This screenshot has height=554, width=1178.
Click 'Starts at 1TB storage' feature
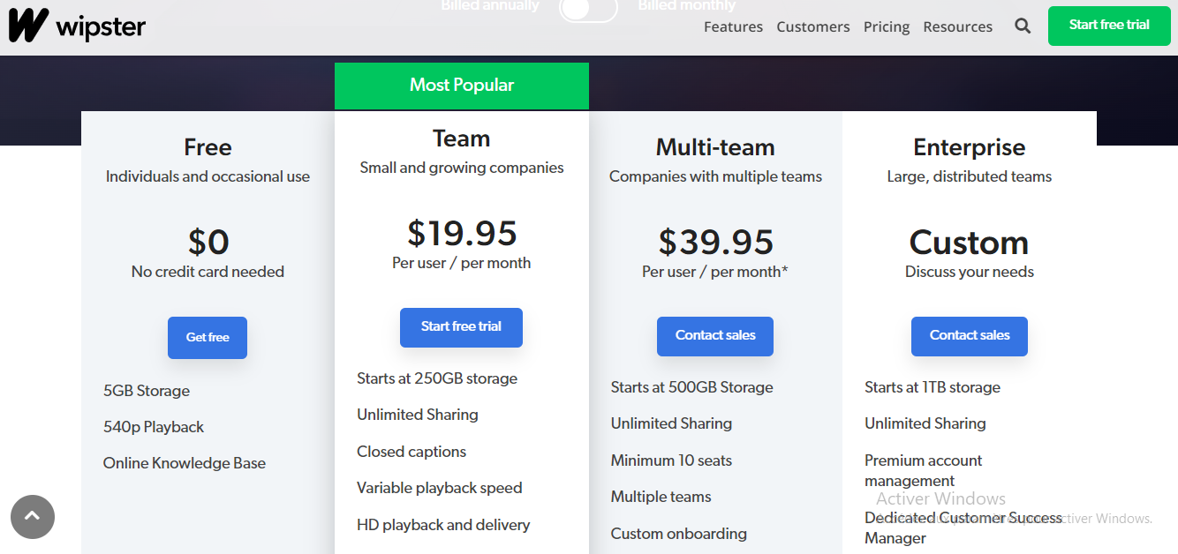(933, 387)
